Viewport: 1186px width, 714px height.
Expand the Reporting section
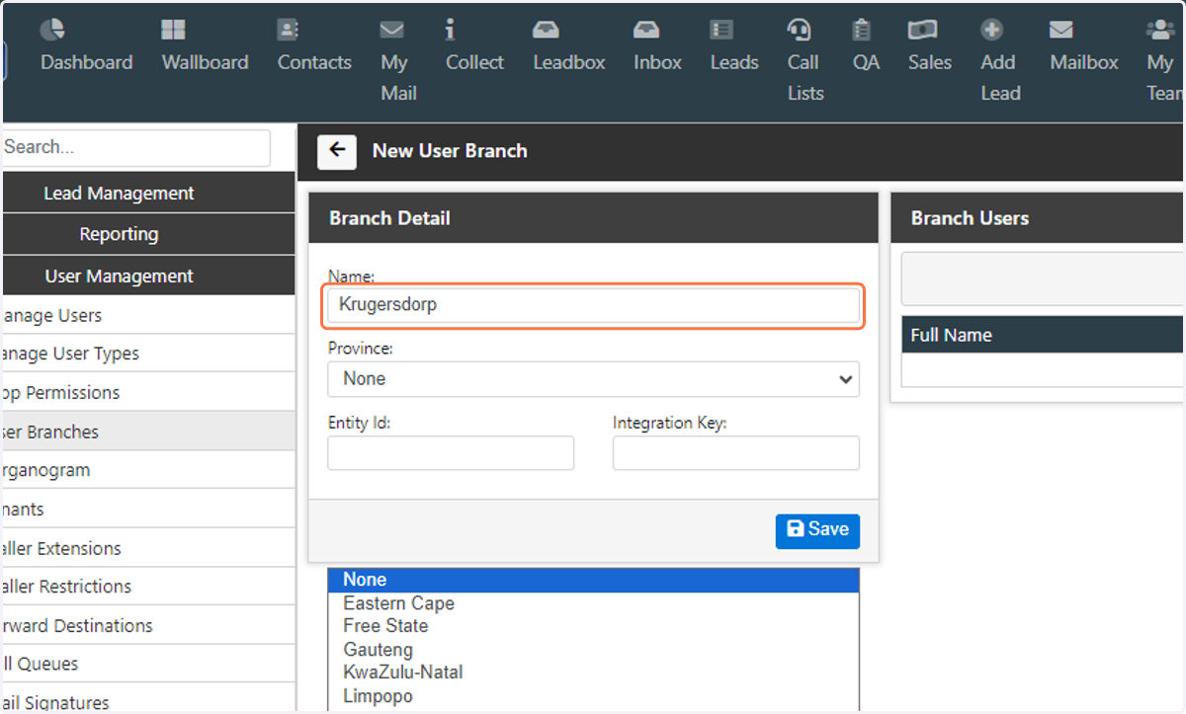pos(148,234)
